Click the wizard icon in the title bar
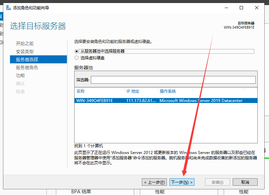This screenshot has width=269, height=195. (x=8, y=8)
